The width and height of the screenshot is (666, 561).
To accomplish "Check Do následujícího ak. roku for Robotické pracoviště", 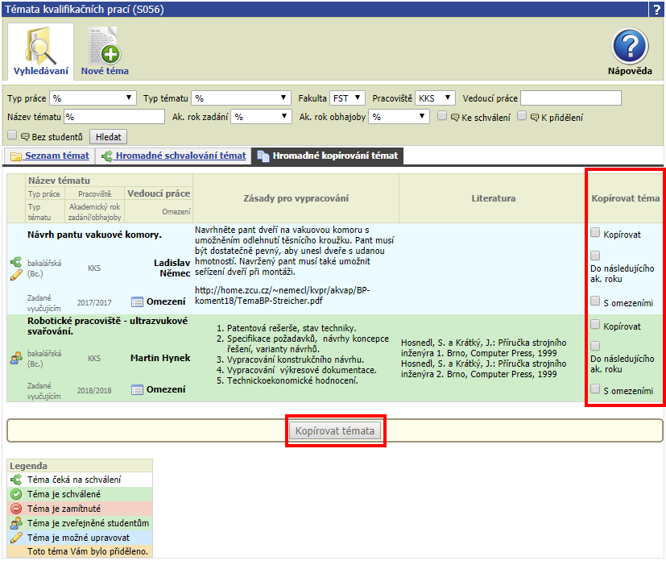I will [595, 346].
